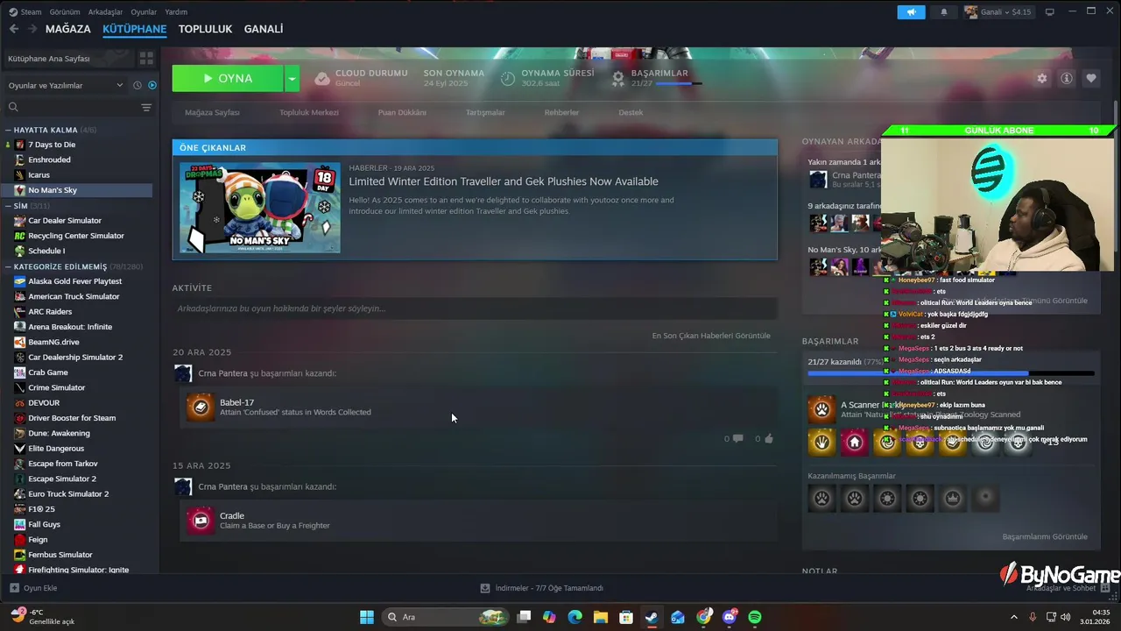Screen dimensions: 1121x631
Task: Open the Oyunlar ve Yazılımlar dropdown
Action: pos(66,85)
